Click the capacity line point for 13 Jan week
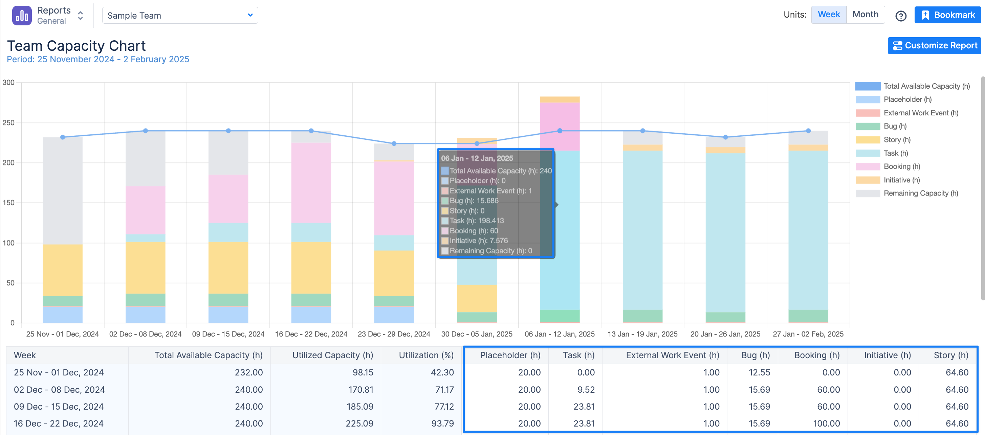 (642, 131)
